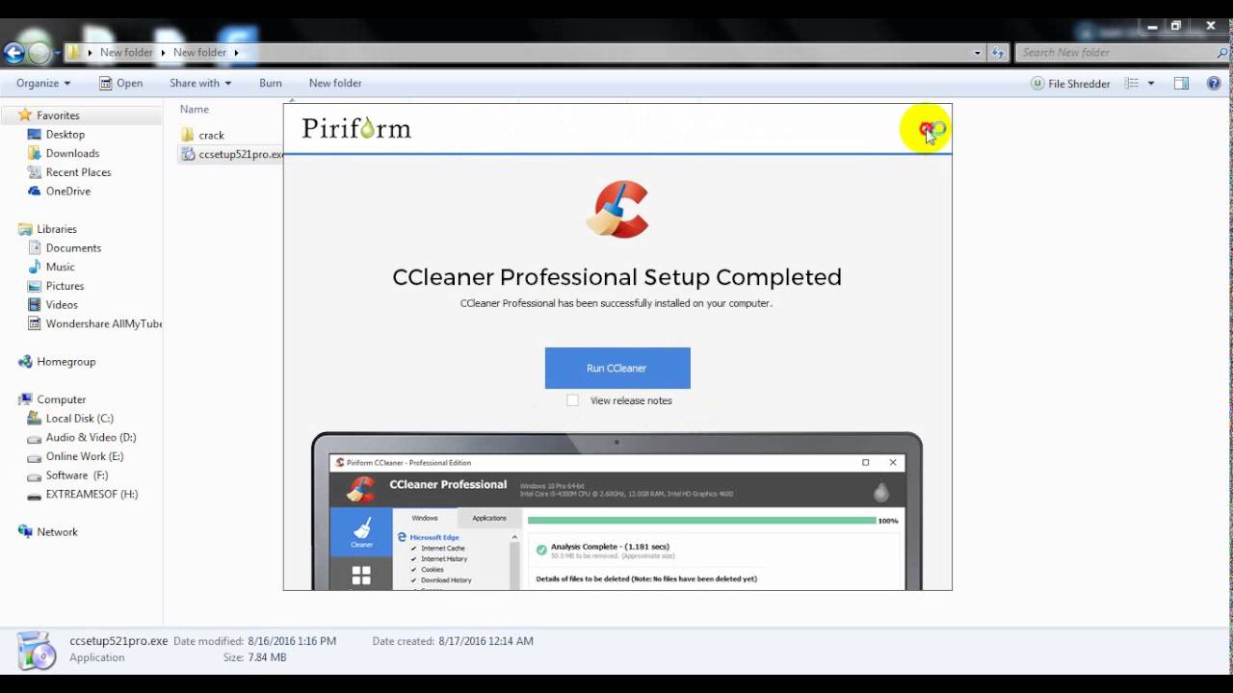
Task: Go back in Explorer navigation
Action: click(13, 53)
